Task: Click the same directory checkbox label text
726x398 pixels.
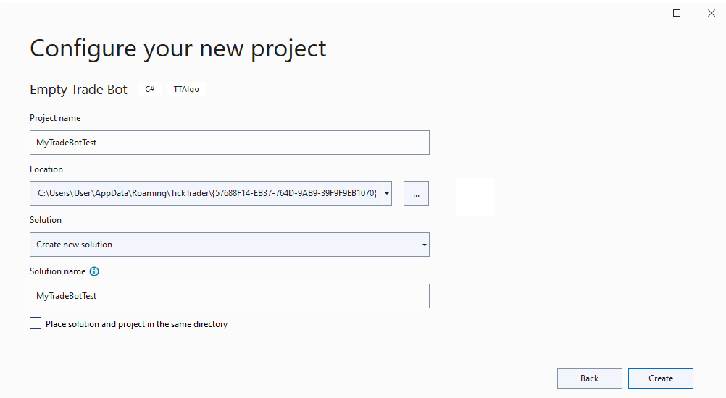Action: pyautogui.click(x=137, y=324)
